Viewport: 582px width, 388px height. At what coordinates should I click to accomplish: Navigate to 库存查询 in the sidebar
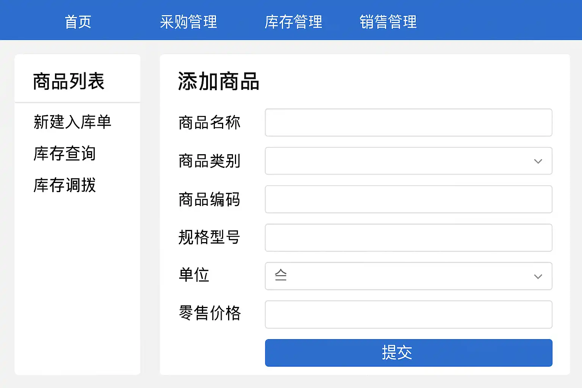64,153
